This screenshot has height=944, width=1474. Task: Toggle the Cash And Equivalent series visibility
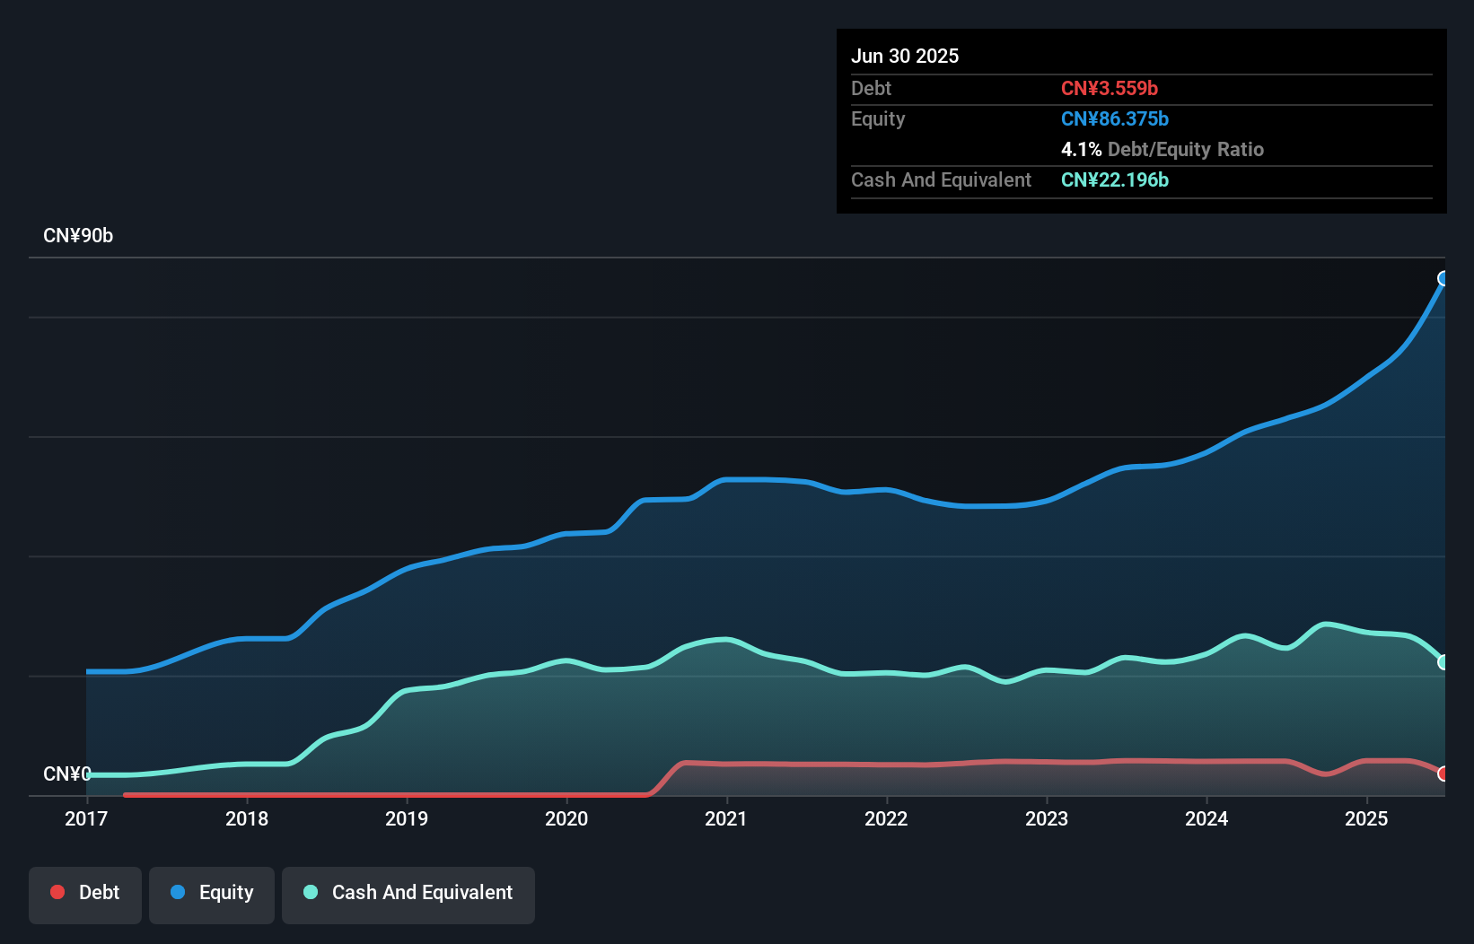[408, 893]
